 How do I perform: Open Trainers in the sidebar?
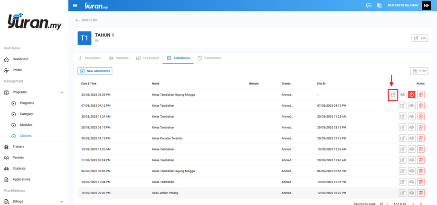[x=19, y=147]
